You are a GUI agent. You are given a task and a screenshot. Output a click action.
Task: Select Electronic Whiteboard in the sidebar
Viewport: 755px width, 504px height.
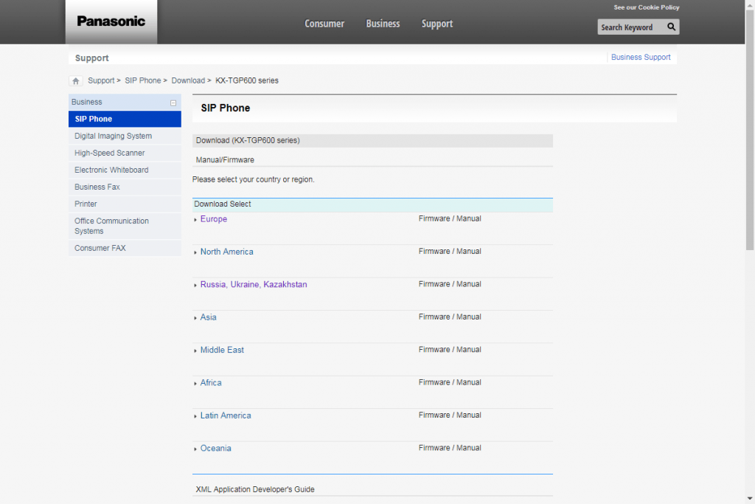pyautogui.click(x=125, y=170)
